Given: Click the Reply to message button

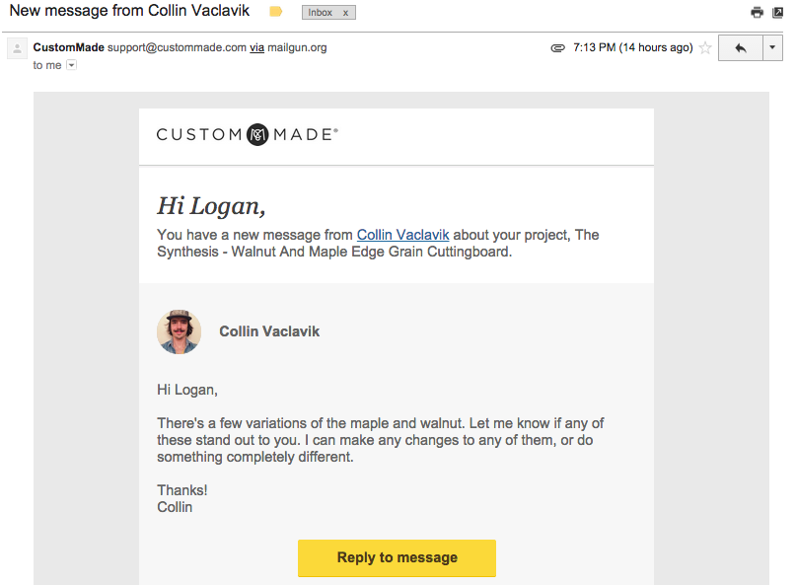Looking at the screenshot, I should (x=397, y=557).
